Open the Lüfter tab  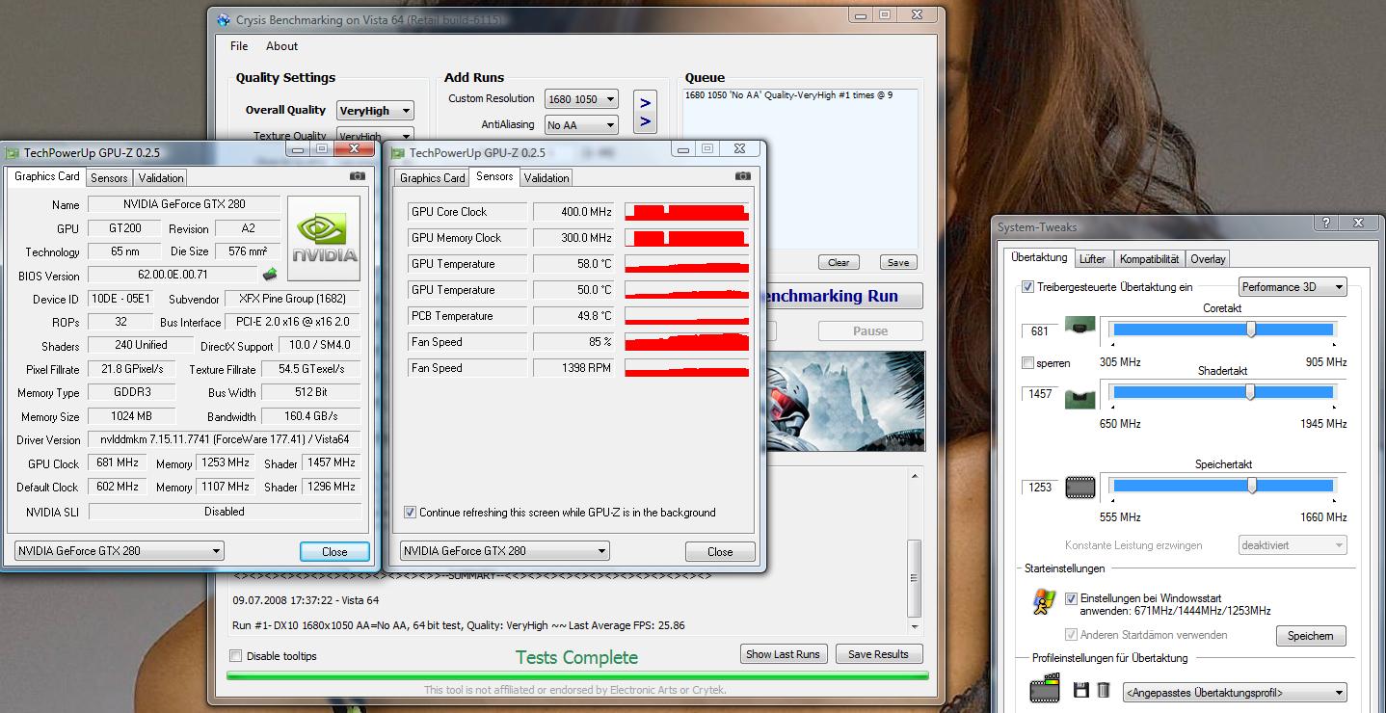point(1092,258)
